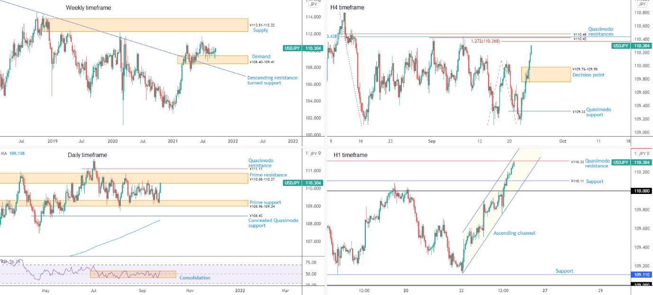Screen dimensions: 653x295
Task: Click the 110.600 tick on H4 price axis
Action: pos(643,26)
